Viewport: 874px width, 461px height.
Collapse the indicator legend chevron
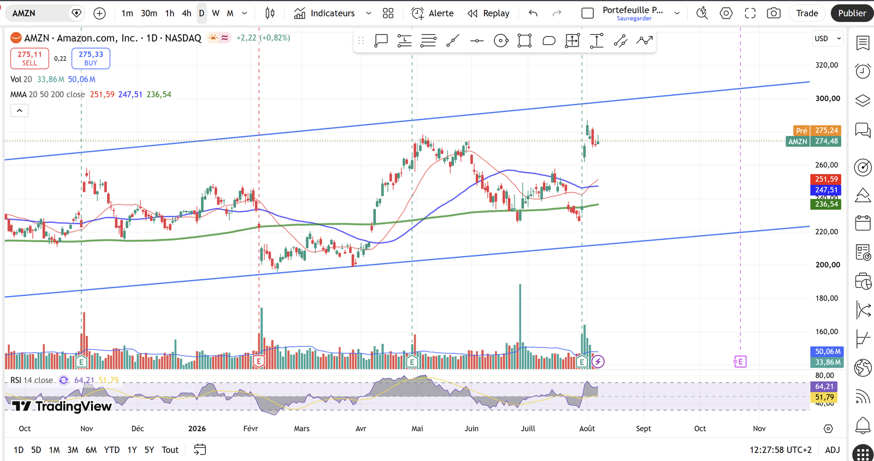coord(19,110)
